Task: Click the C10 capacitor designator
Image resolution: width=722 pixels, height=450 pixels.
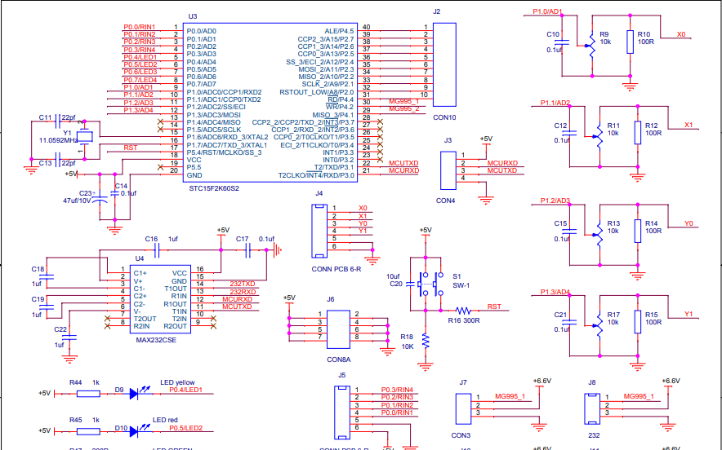Action: 553,34
